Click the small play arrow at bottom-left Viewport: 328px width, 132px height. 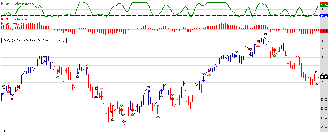pyautogui.click(x=4, y=130)
